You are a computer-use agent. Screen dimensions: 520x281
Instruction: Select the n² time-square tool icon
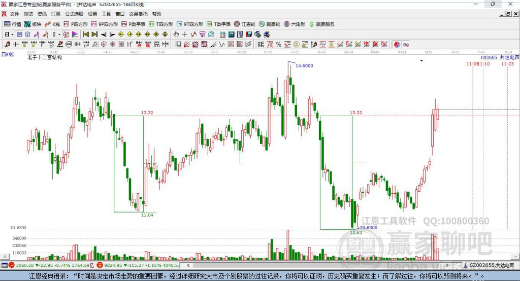(x=86, y=45)
